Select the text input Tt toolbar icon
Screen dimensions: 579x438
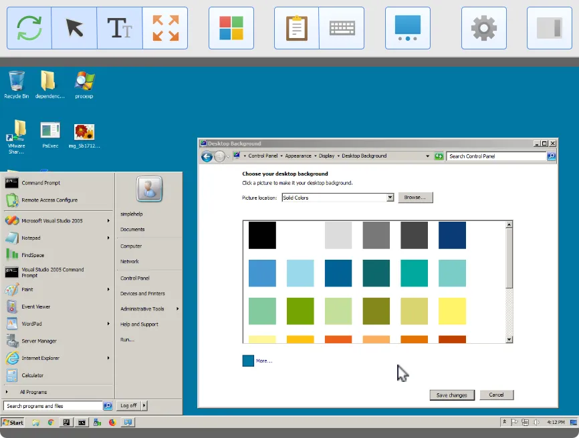pyautogui.click(x=120, y=27)
